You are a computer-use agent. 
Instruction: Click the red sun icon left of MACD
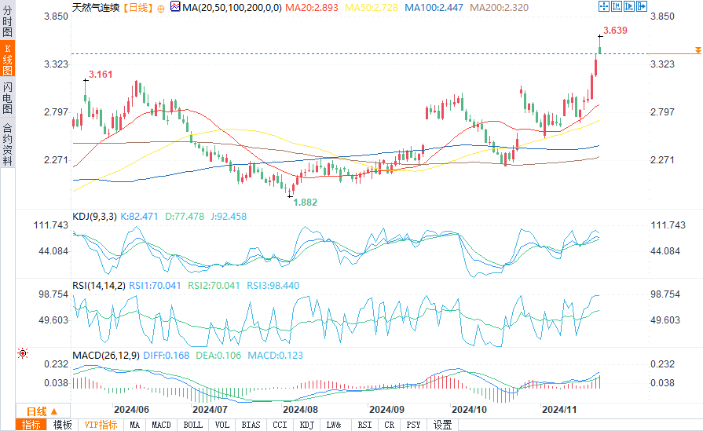pyautogui.click(x=22, y=354)
